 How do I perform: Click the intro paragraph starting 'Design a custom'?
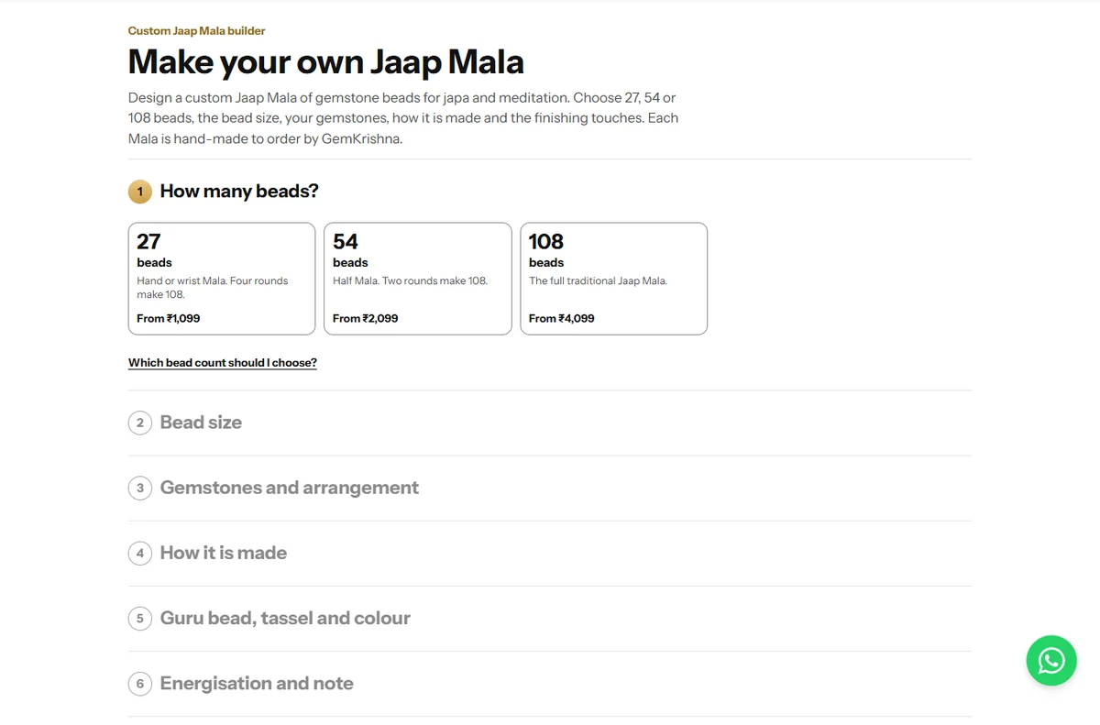pyautogui.click(x=403, y=118)
